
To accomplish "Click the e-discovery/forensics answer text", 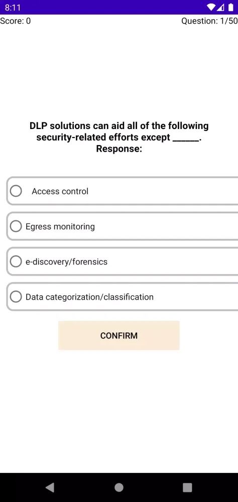I will (x=67, y=262).
